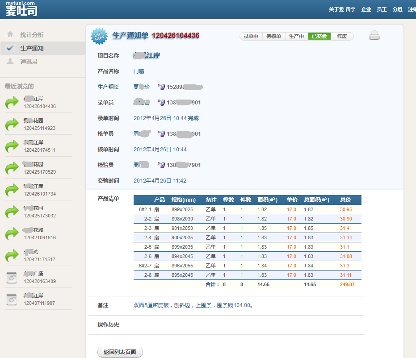
Task: Click phone icon next to production leader number
Action: 162,87
